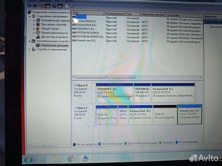The width and height of the screenshot is (222, 166).
Task: Expand the Просмотр событий node
Action: point(34,25)
